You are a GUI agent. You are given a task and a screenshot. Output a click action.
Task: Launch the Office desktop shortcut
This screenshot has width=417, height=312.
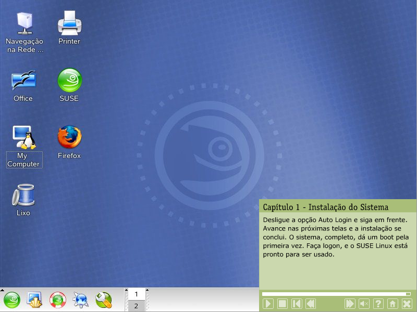click(23, 81)
